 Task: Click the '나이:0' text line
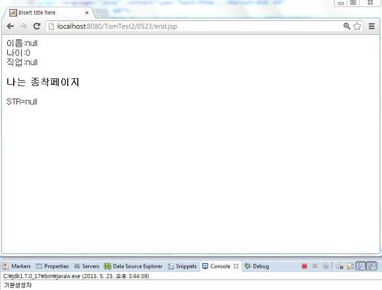coord(18,53)
